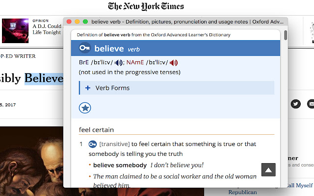Click the highlighted word Believe in the headline
The image size is (314, 196).
44,78
